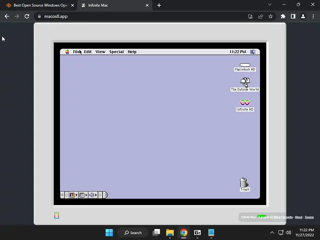
Task: Select the Infinite Mac browser tab
Action: point(114,5)
